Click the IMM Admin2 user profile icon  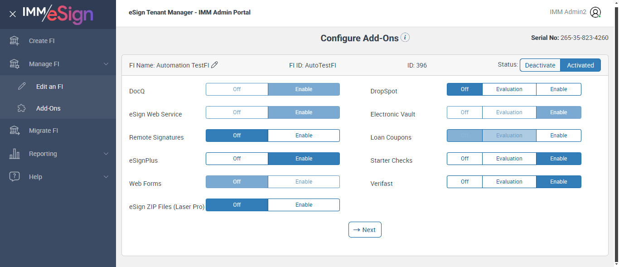click(x=595, y=12)
